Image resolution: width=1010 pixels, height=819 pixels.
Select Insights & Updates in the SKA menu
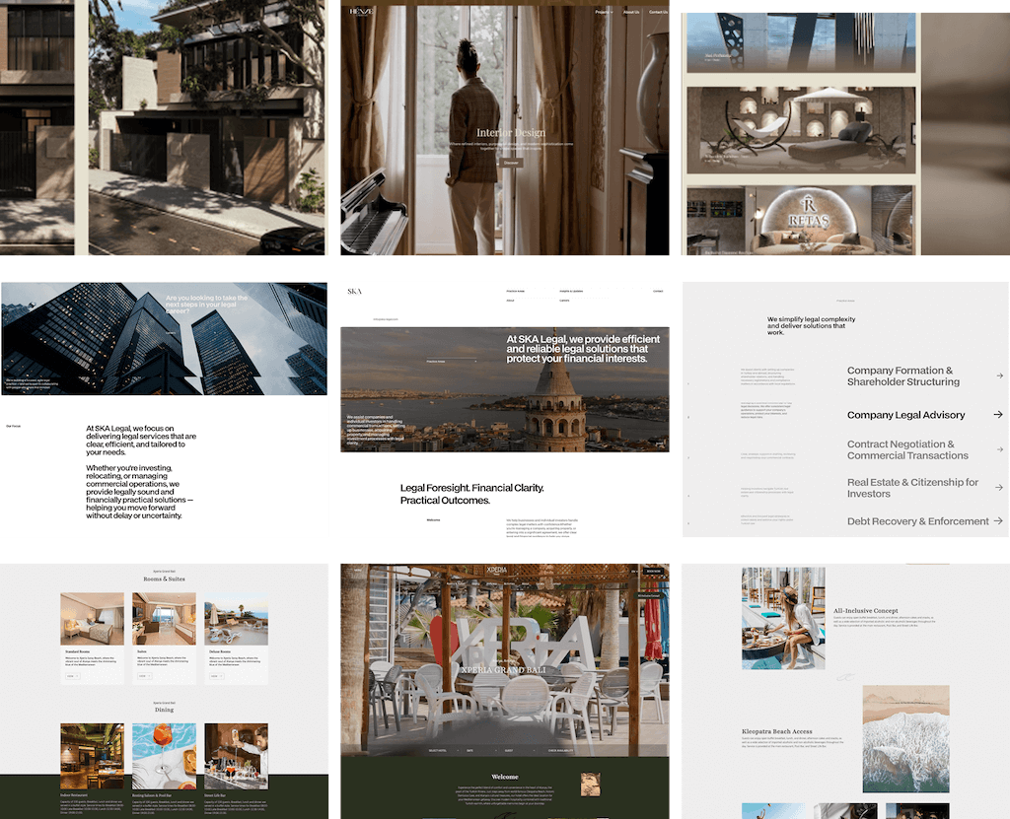pos(571,291)
